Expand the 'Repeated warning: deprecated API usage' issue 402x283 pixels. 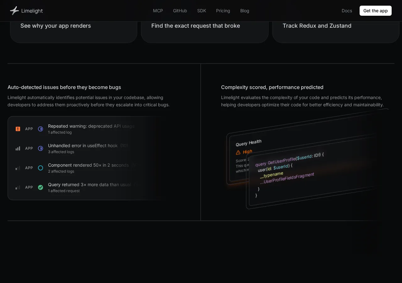91,126
